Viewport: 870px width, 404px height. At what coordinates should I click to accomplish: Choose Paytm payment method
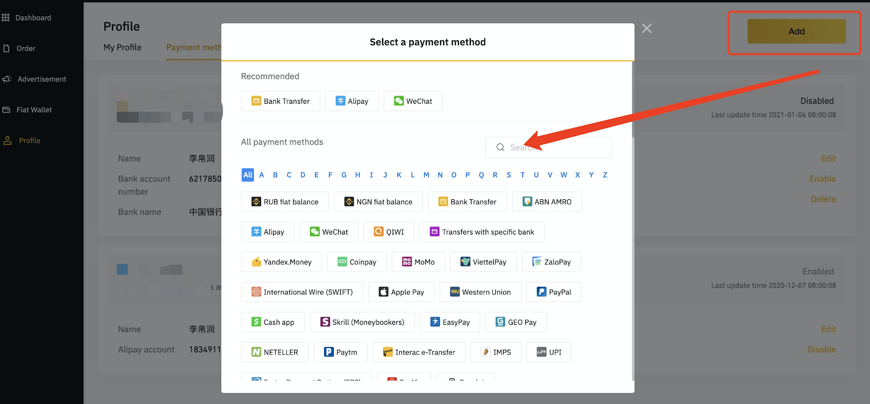pyautogui.click(x=340, y=352)
